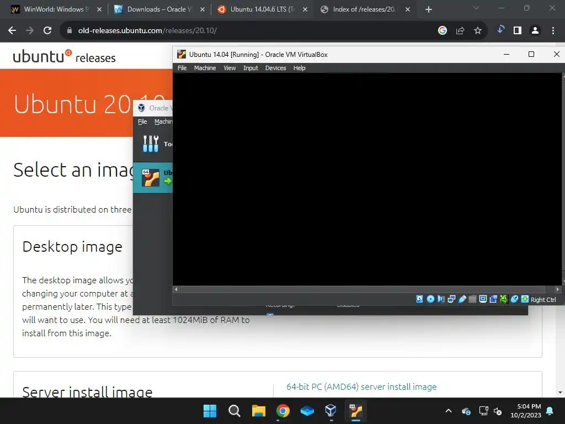Screen dimensions: 565x424
Task: Click the recording indicator icon in VM status bar
Action: point(493,299)
